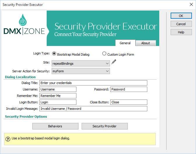Click the Server Action for Security label
The width and height of the screenshot is (196, 154).
[31, 71]
